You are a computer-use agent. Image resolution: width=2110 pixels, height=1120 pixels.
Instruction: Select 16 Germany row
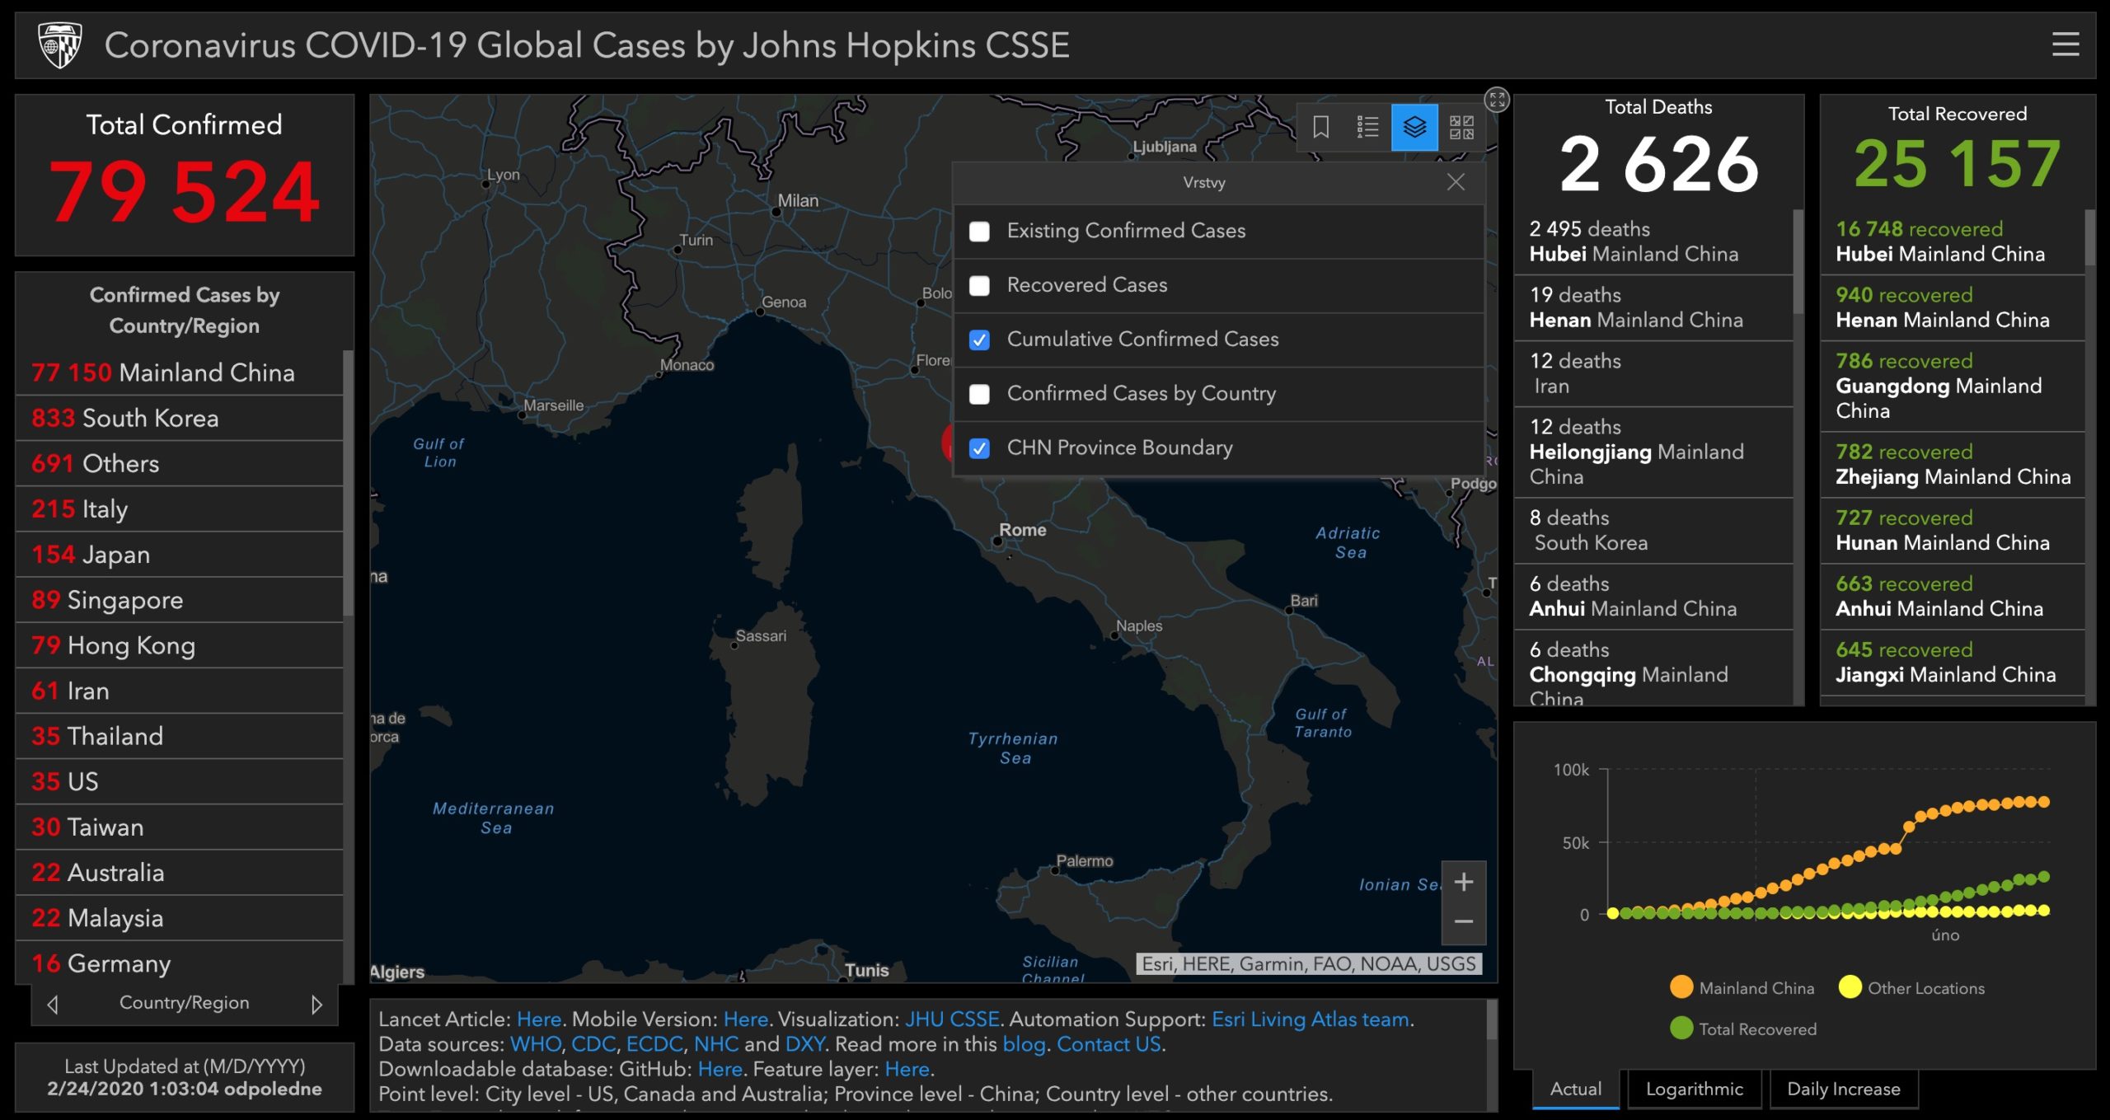point(179,963)
